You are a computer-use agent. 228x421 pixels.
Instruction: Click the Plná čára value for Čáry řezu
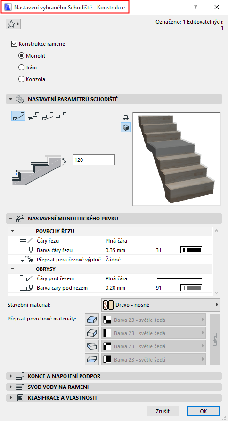tap(116, 241)
